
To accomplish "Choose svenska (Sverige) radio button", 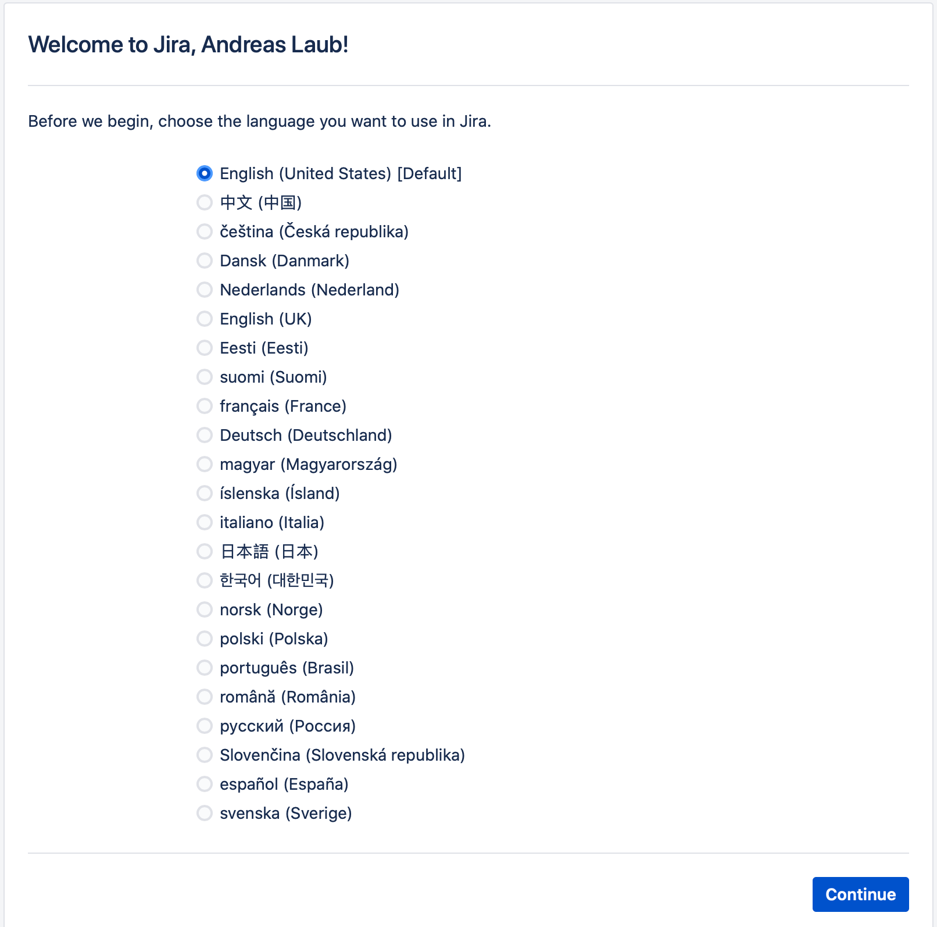I will 205,813.
